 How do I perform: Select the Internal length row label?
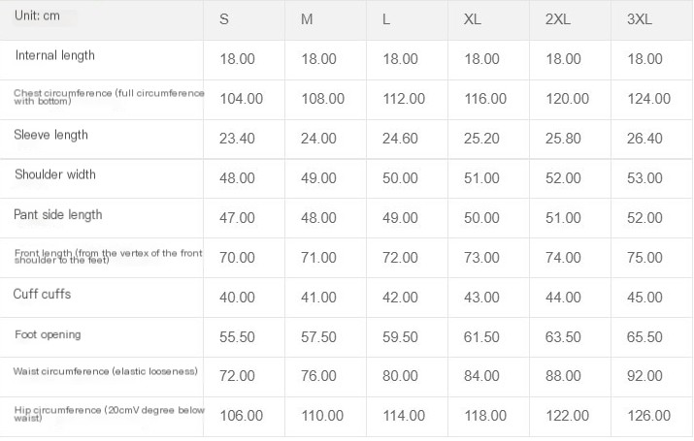click(55, 55)
